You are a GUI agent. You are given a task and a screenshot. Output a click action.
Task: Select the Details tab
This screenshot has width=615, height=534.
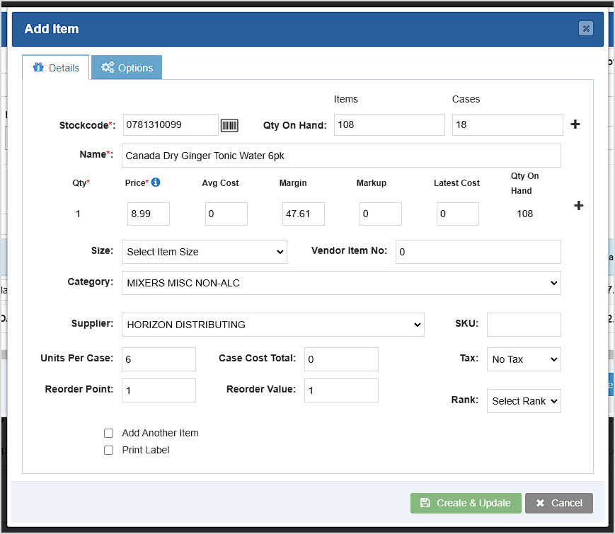[x=55, y=66]
